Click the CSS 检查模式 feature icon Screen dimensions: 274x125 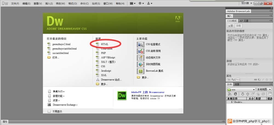point(141,44)
